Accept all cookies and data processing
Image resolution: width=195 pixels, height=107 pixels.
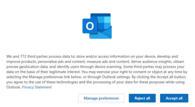(174, 98)
